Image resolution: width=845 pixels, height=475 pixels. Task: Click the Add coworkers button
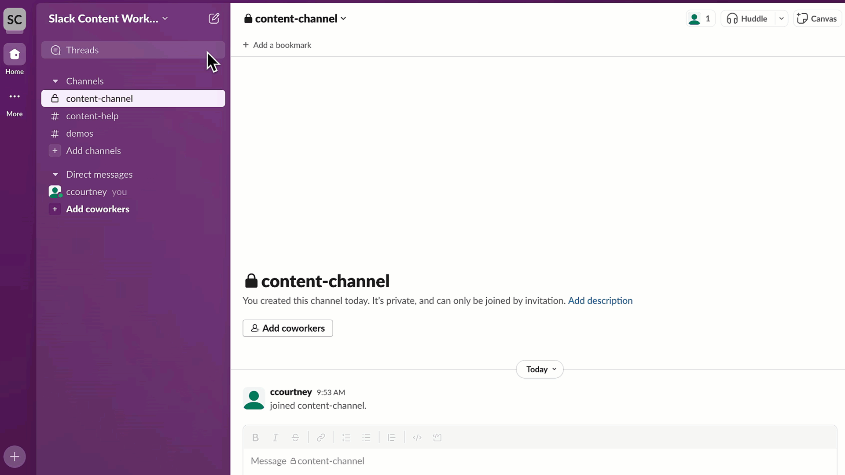tap(287, 328)
